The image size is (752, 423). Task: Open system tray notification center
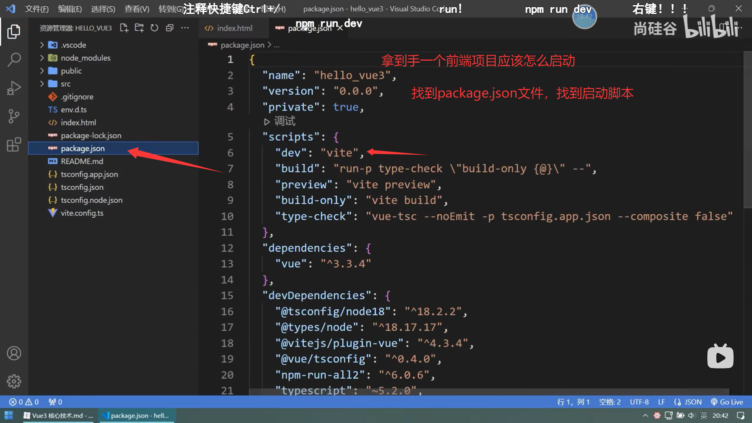pos(740,416)
